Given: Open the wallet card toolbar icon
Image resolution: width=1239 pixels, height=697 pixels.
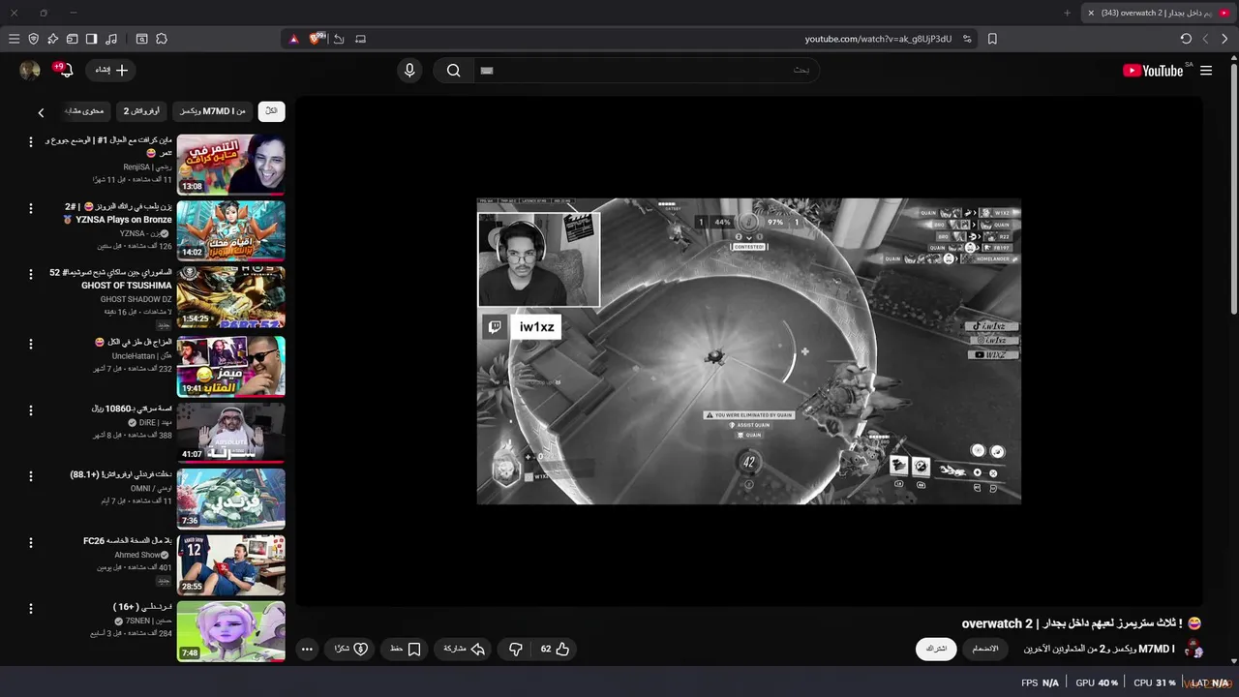Looking at the screenshot, I should click(x=72, y=39).
